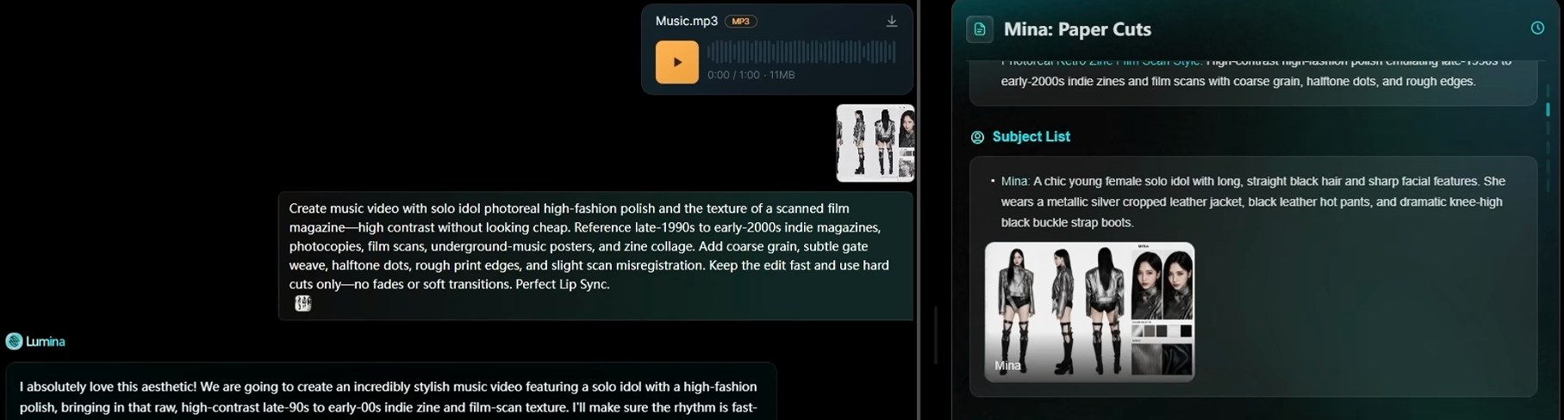This screenshot has height=420, width=1564.
Task: Click the Mina: Paper Cuts panel title
Action: pyautogui.click(x=1077, y=29)
